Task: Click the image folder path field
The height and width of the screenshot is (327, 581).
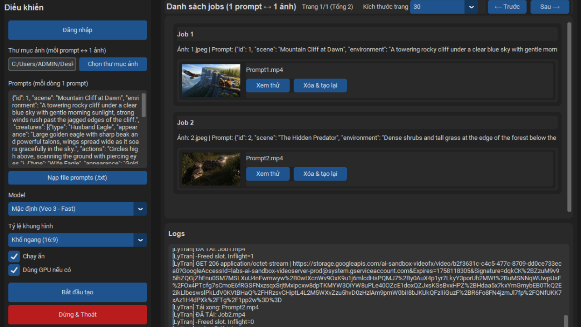Action: coord(42,64)
